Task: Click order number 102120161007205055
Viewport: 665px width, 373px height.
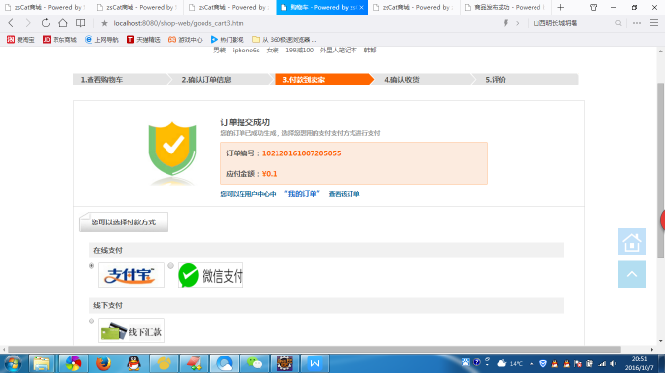Action: pyautogui.click(x=301, y=153)
